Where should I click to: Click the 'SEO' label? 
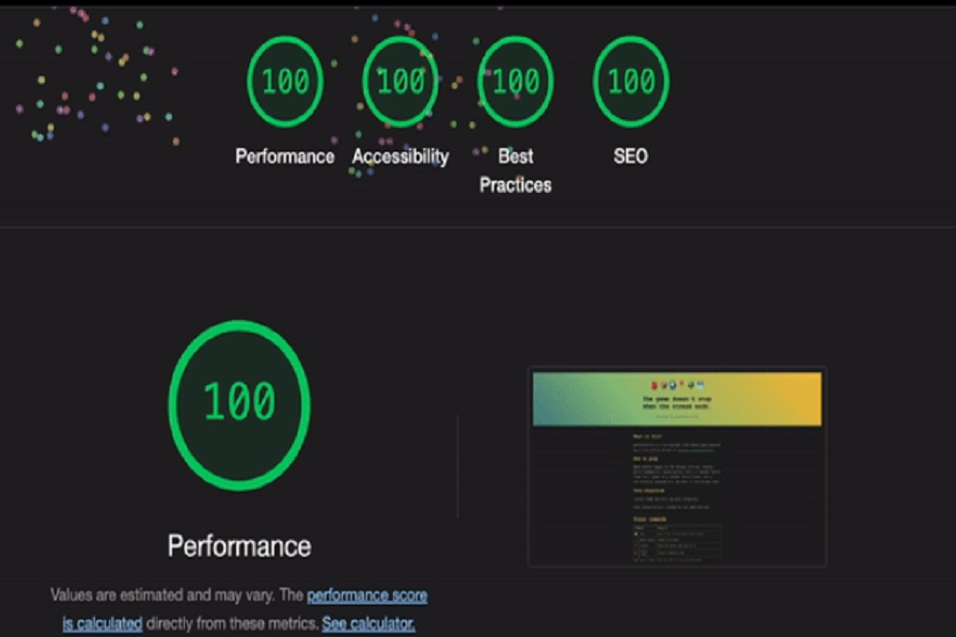[x=630, y=157]
